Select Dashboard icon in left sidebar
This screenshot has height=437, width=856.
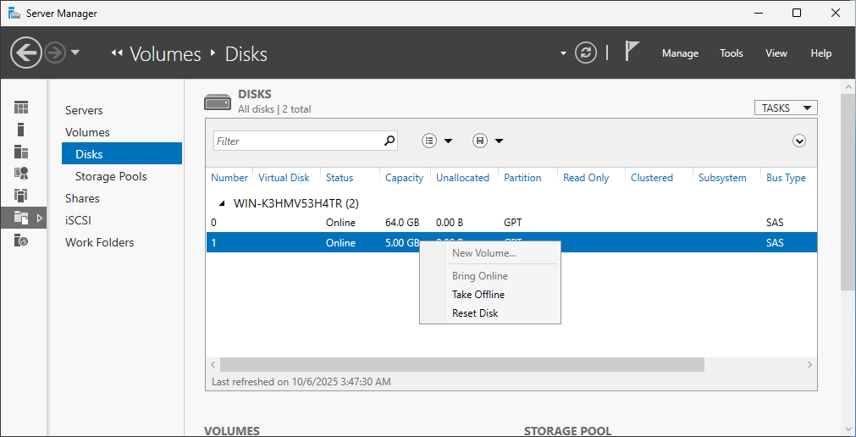pyautogui.click(x=21, y=108)
